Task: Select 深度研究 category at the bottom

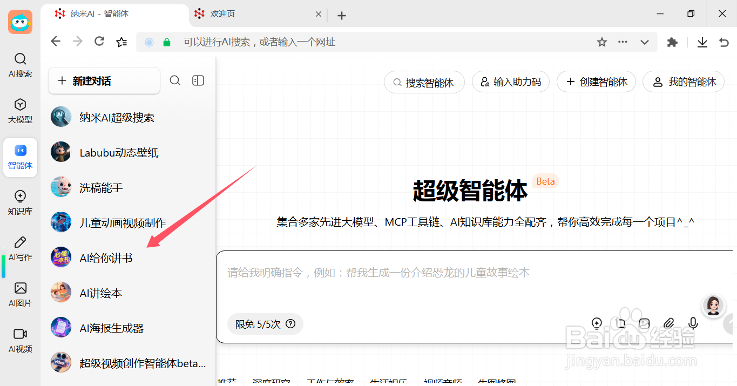Action: [x=272, y=382]
